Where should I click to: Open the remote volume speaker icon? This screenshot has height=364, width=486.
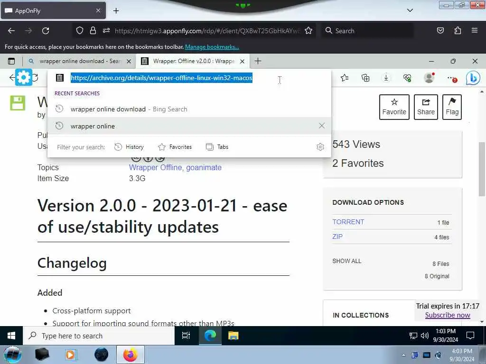[x=424, y=336]
